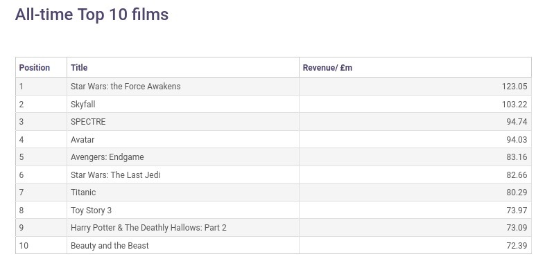Click revenue value 94.03
Image resolution: width=545 pixels, height=268 pixels.
pyautogui.click(x=517, y=140)
